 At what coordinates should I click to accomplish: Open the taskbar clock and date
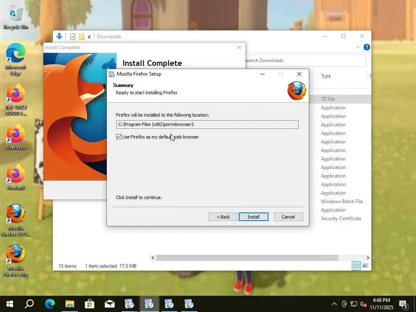coord(381,304)
